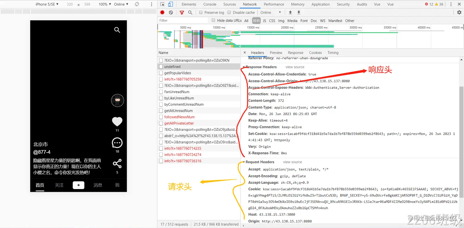The height and width of the screenshot is (228, 464).
Task: Tap the 消息 tab in the app nav
Action: (98, 185)
